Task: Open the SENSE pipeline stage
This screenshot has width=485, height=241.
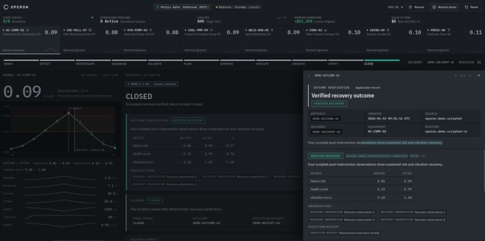Action: tap(21, 62)
